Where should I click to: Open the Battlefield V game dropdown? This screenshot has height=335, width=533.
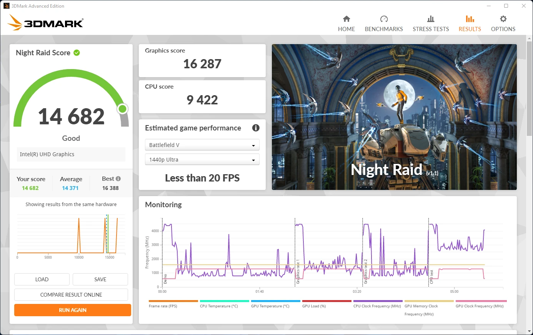pyautogui.click(x=202, y=145)
